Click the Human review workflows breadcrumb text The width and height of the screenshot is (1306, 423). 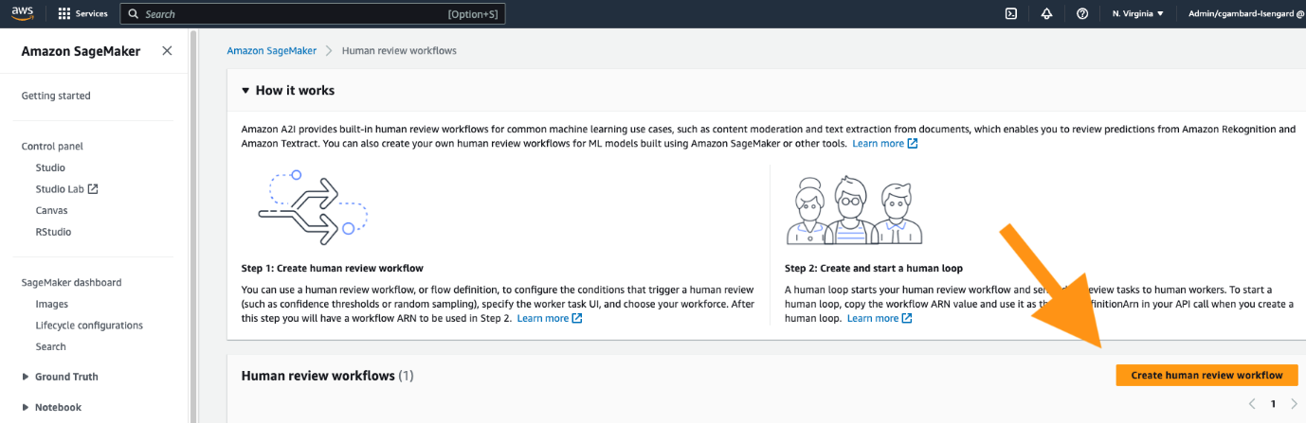pyautogui.click(x=399, y=50)
